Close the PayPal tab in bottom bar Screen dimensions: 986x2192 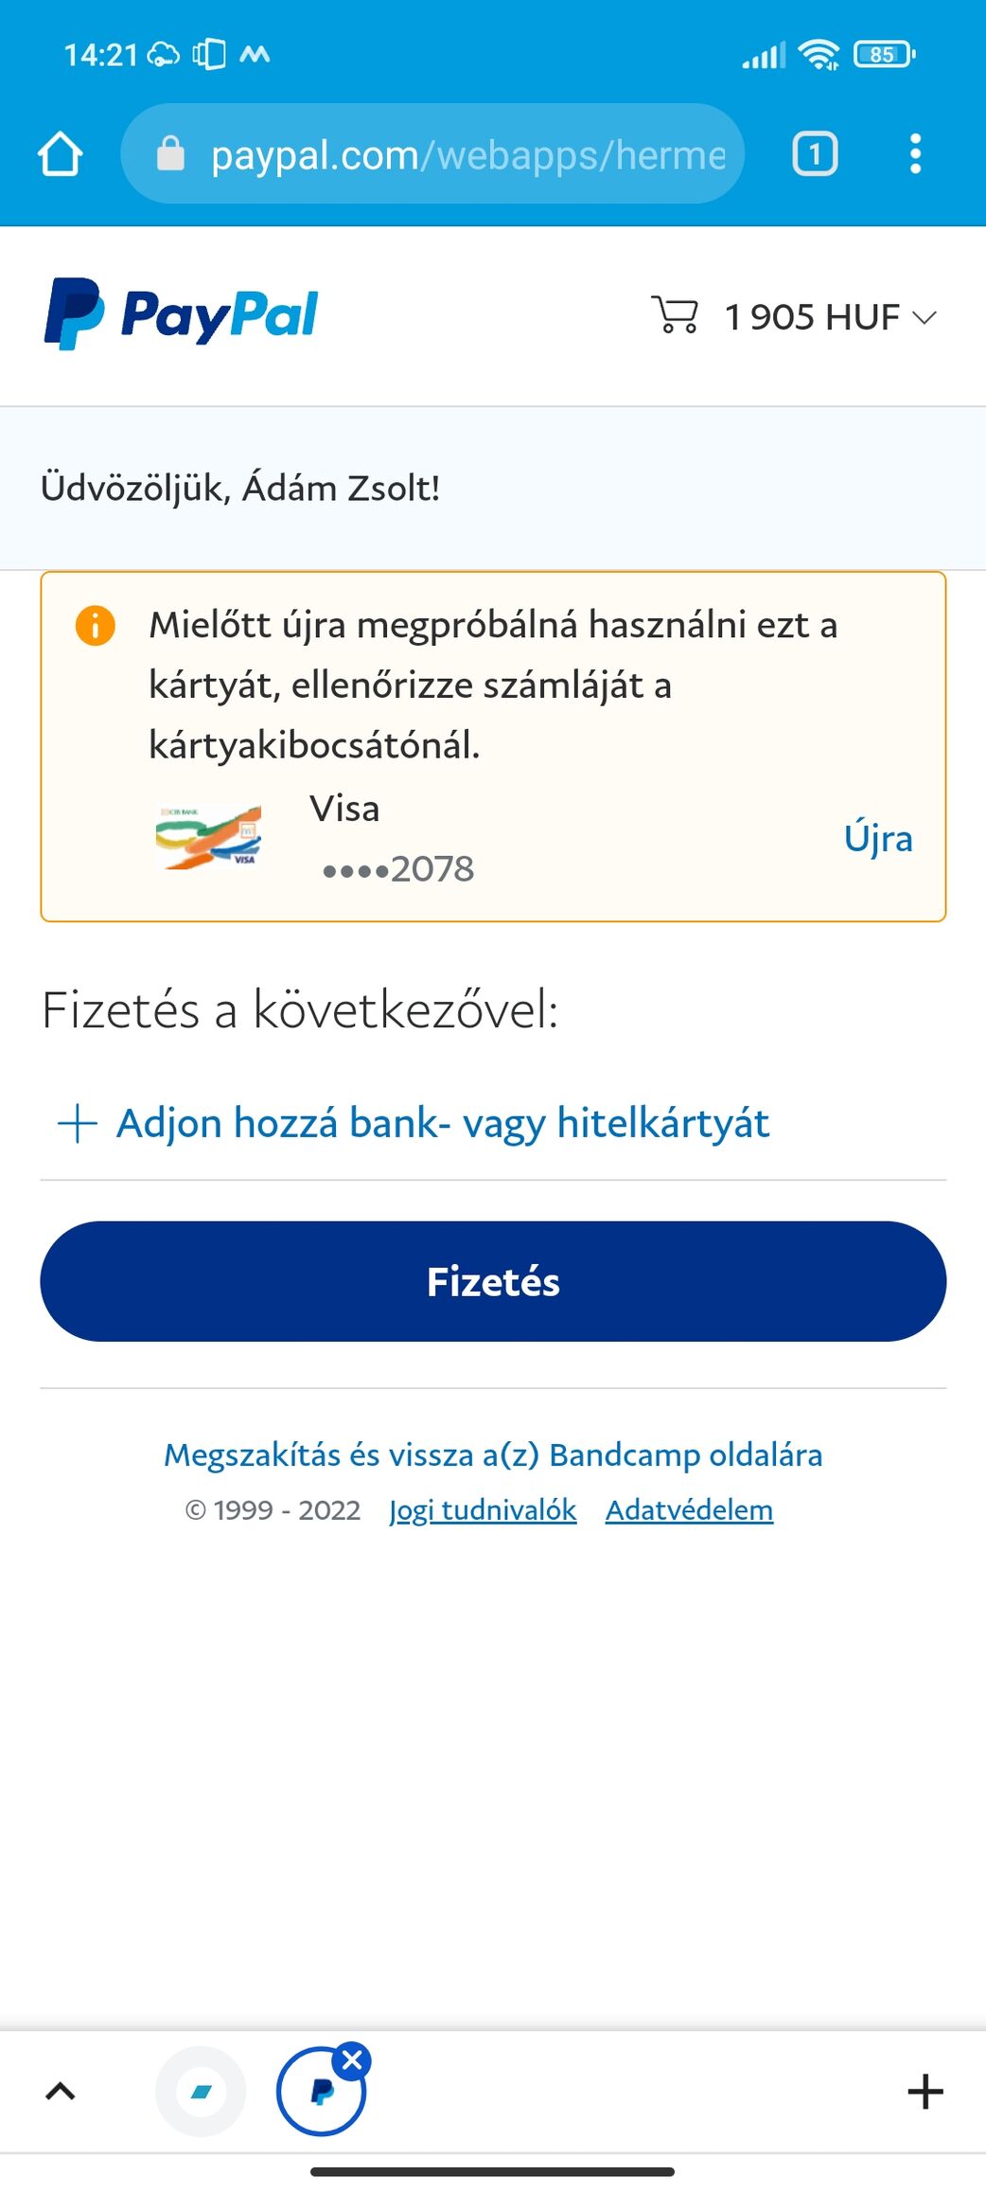tap(353, 2059)
